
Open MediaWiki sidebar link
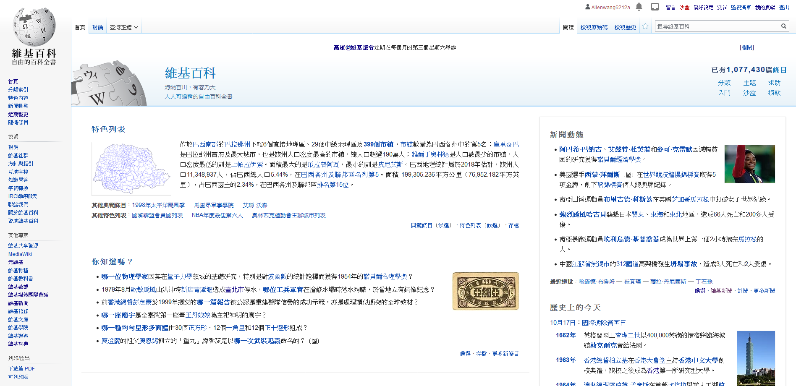[x=20, y=254]
